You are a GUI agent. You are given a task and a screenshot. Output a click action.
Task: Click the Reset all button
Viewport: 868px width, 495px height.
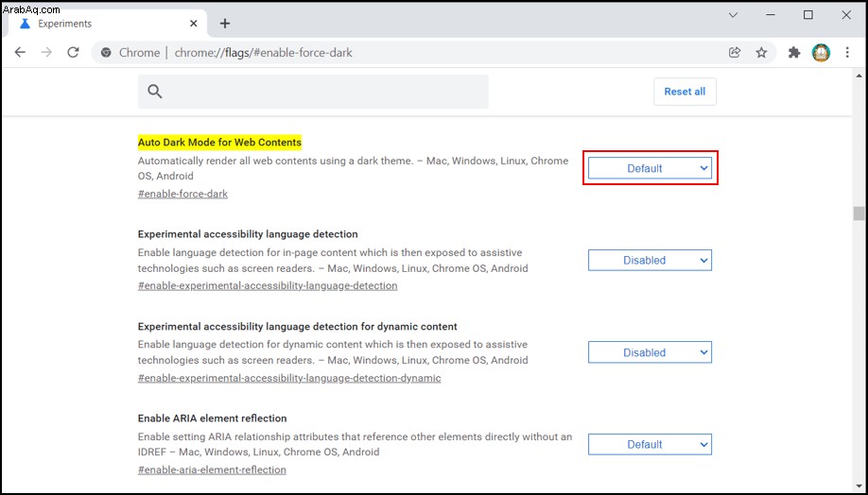pos(685,92)
